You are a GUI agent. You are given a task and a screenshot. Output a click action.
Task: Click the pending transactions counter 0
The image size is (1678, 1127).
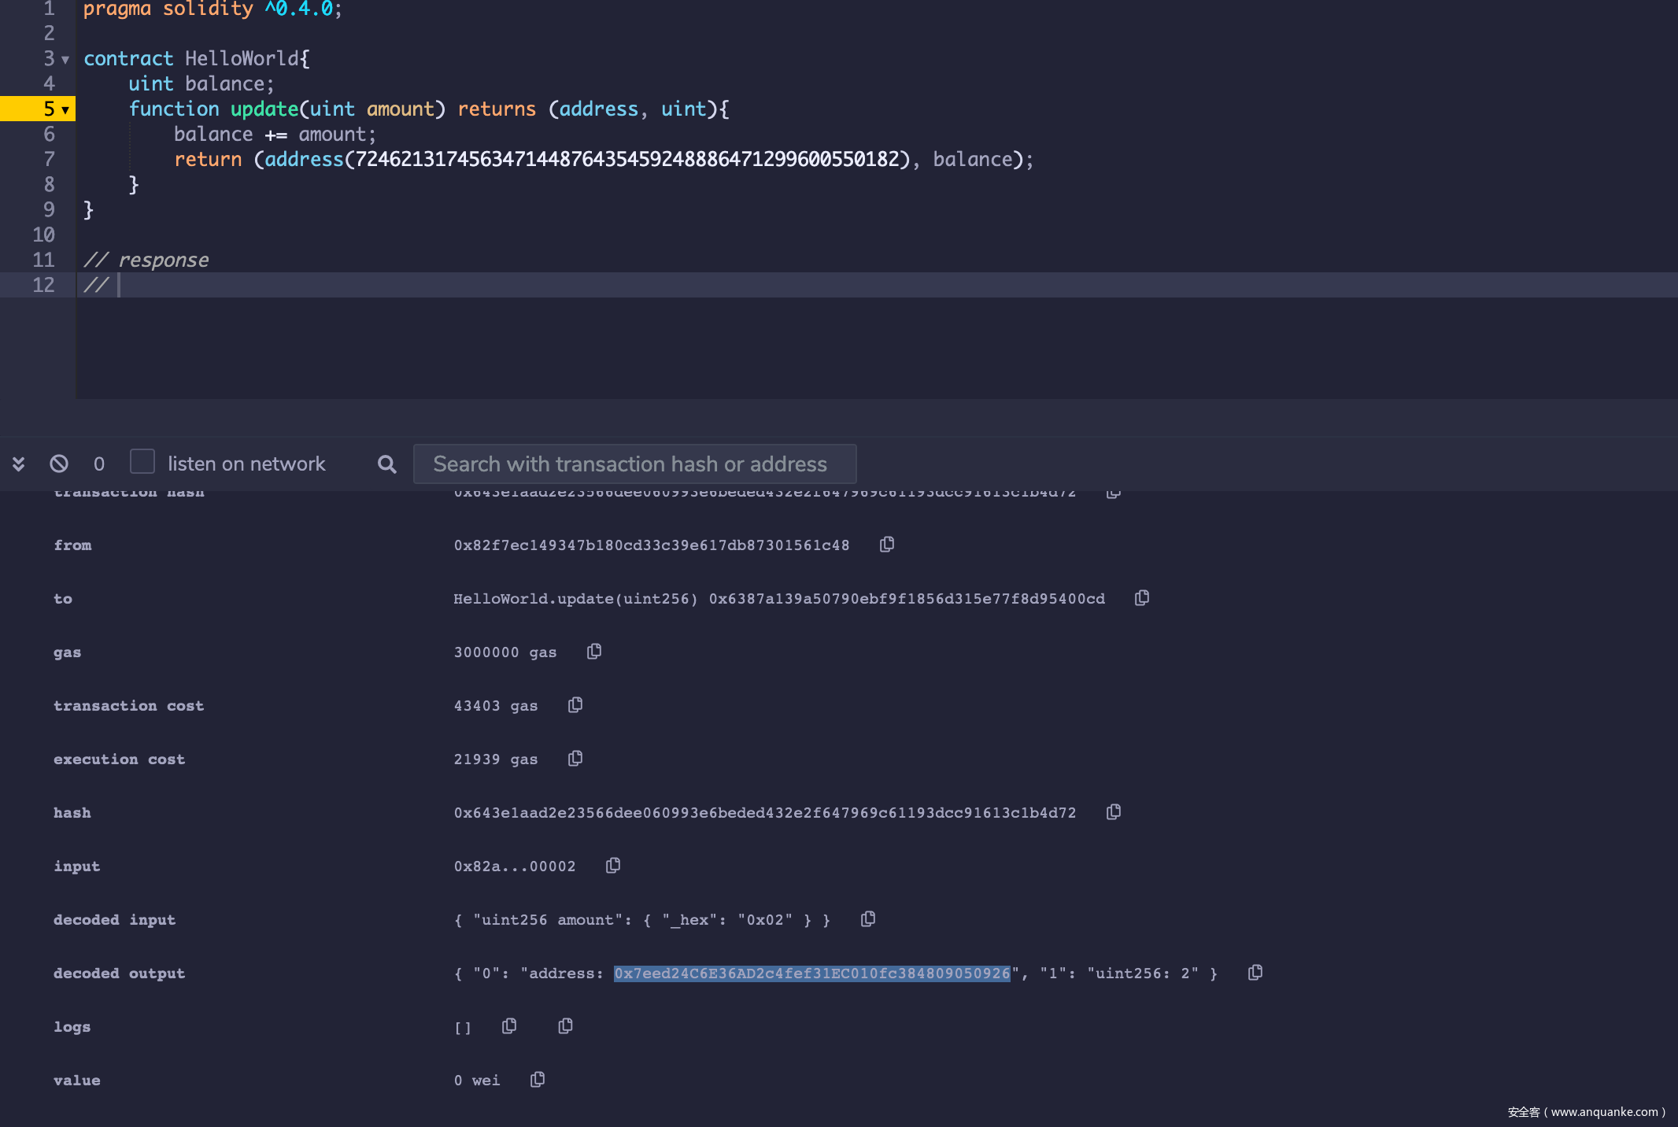pos(99,464)
